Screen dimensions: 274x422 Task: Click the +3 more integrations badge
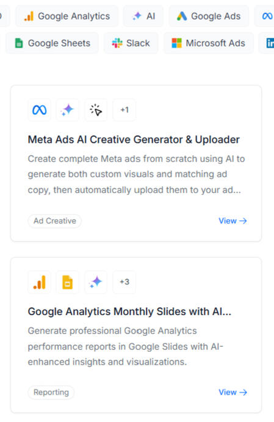pos(124,282)
